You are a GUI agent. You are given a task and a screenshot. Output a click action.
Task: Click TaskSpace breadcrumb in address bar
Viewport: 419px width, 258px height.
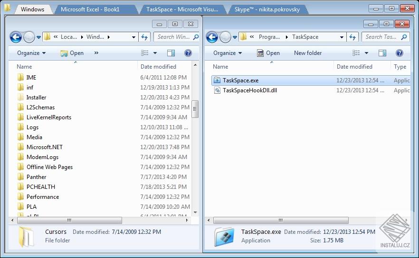coord(305,37)
